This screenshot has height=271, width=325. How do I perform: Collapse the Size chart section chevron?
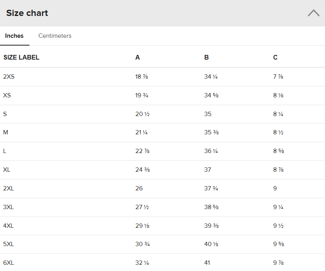pos(313,13)
